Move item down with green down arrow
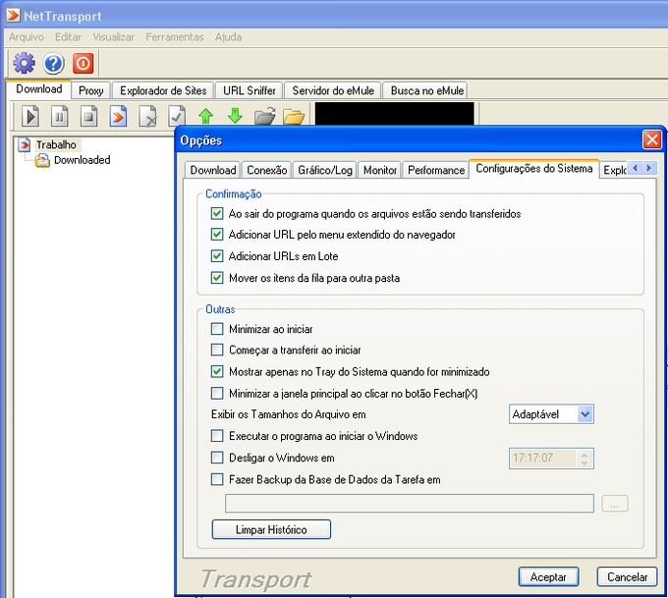Image resolution: width=668 pixels, height=598 pixels. (235, 116)
